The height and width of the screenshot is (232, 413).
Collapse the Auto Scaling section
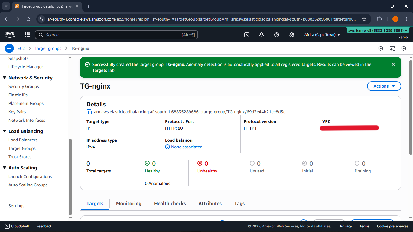[5, 168]
